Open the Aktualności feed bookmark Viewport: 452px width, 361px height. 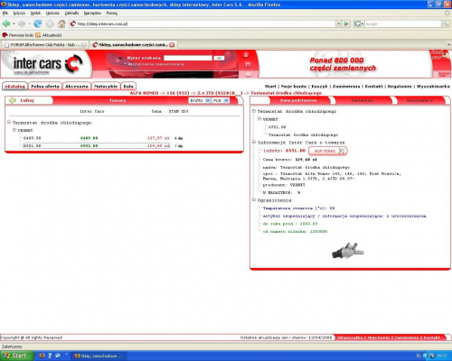[49, 35]
